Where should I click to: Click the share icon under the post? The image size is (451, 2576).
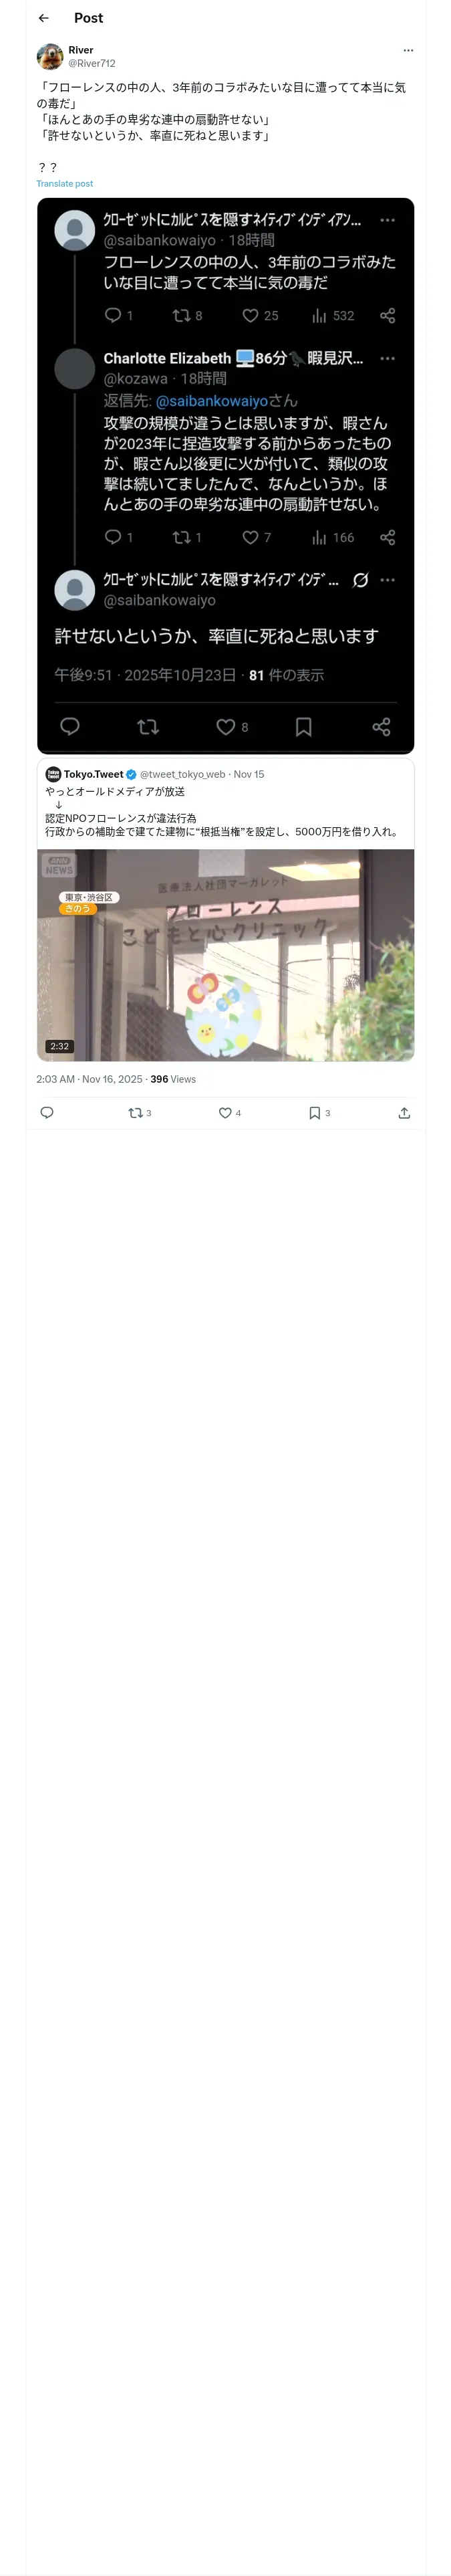pyautogui.click(x=404, y=1113)
